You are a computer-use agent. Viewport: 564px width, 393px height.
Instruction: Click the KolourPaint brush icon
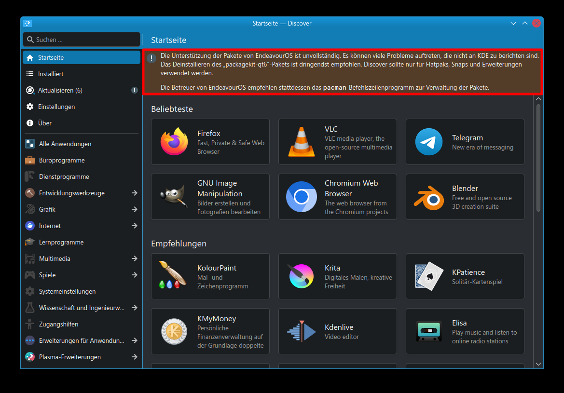coord(172,275)
